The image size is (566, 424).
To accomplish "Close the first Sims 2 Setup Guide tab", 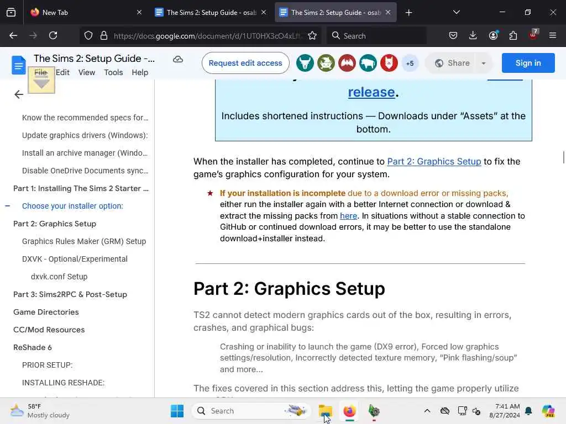I will [264, 12].
